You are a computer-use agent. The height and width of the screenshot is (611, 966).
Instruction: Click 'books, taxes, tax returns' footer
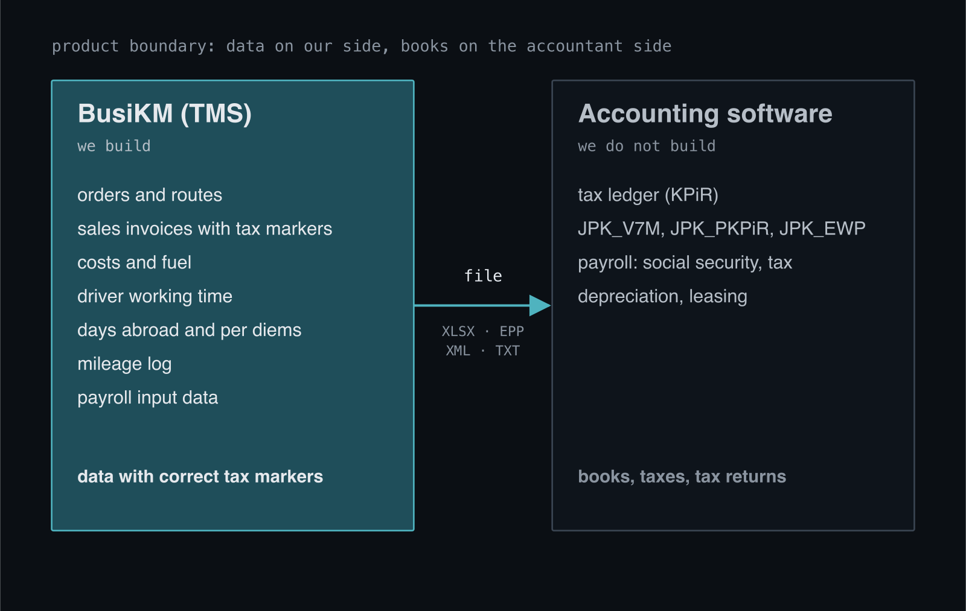click(682, 476)
